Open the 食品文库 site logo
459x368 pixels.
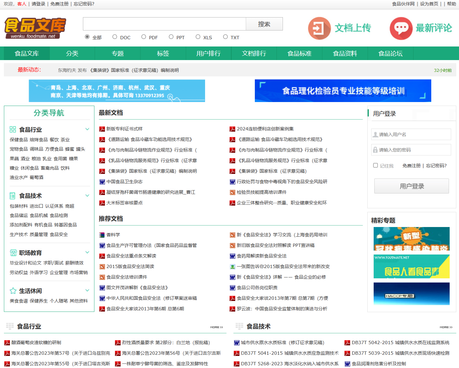35,28
